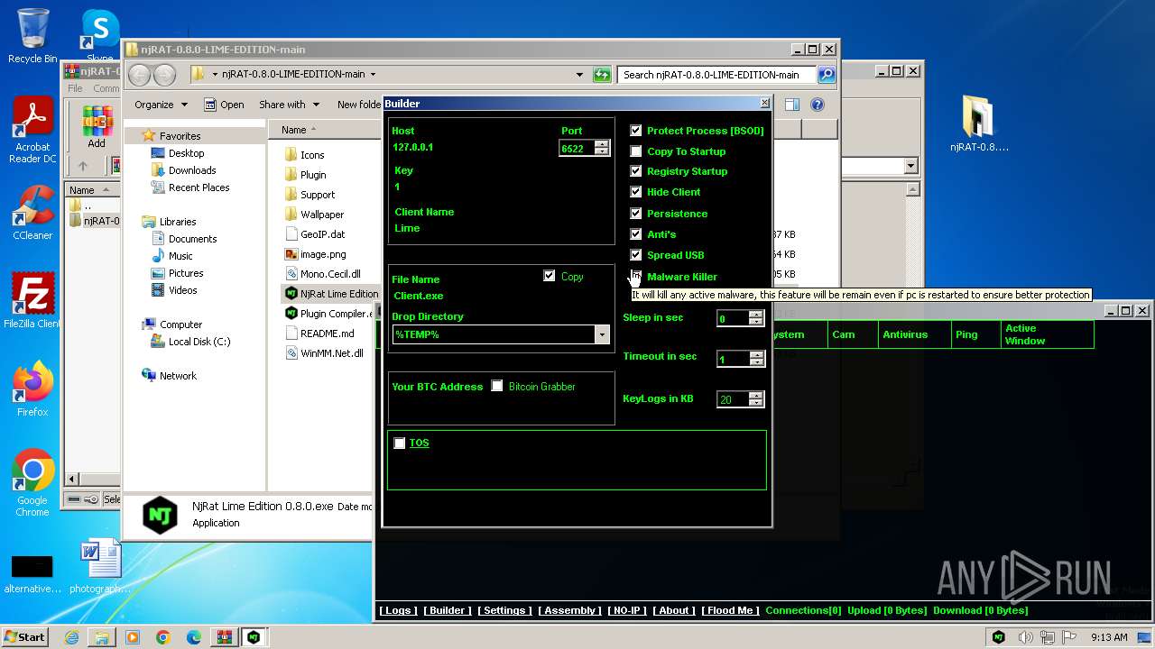Toggle Protect Process [BSOD] checkbox
This screenshot has width=1155, height=649.
(x=636, y=131)
